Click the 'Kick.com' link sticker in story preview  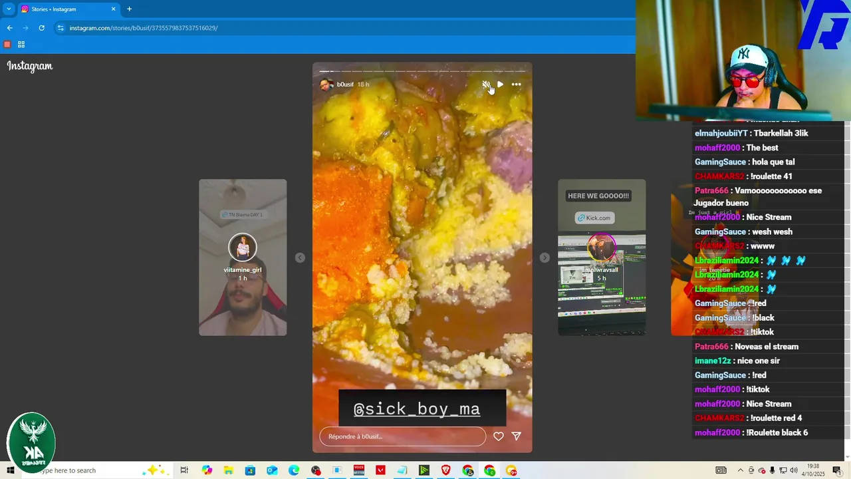point(594,218)
